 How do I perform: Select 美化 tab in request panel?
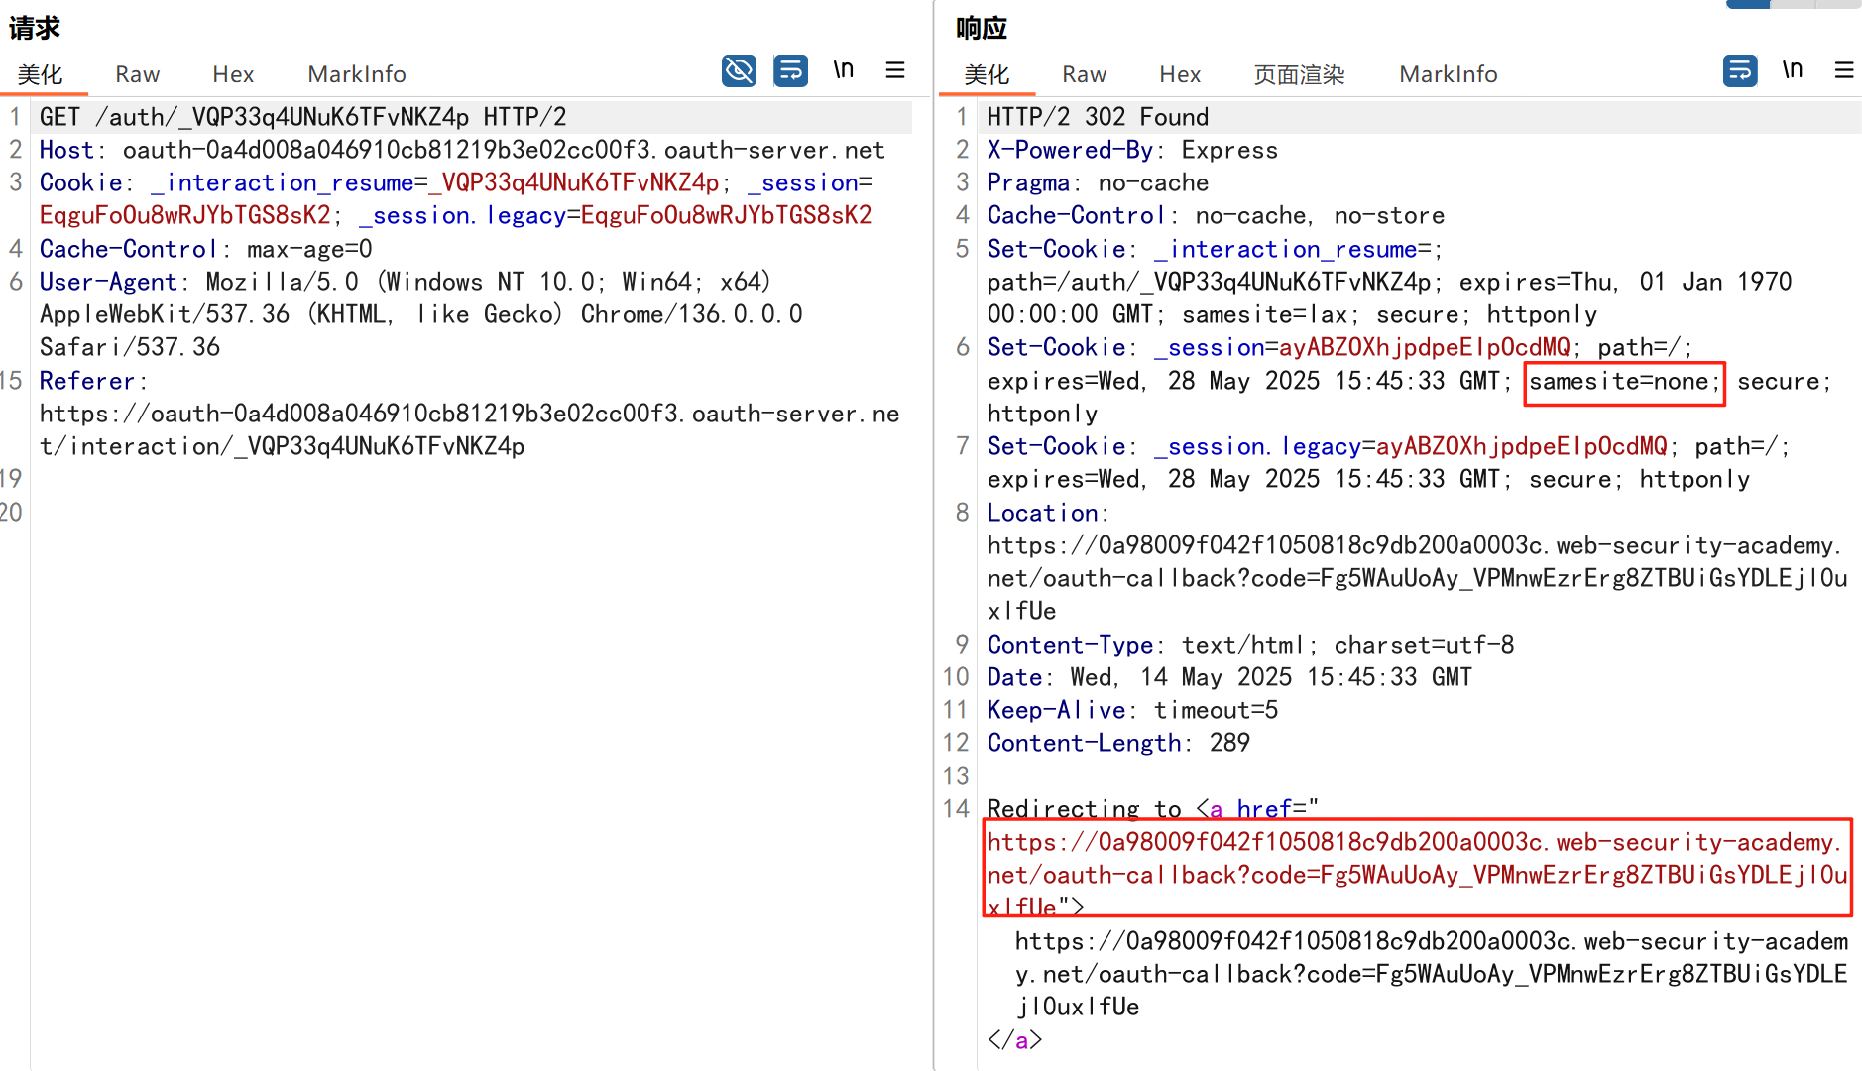tap(41, 74)
